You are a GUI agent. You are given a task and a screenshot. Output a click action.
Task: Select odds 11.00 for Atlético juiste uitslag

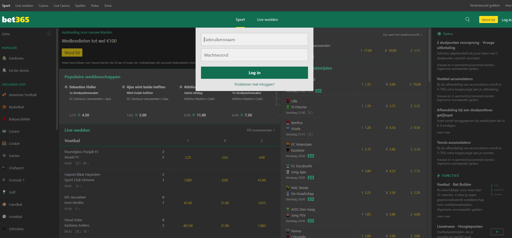pyautogui.click(x=201, y=115)
